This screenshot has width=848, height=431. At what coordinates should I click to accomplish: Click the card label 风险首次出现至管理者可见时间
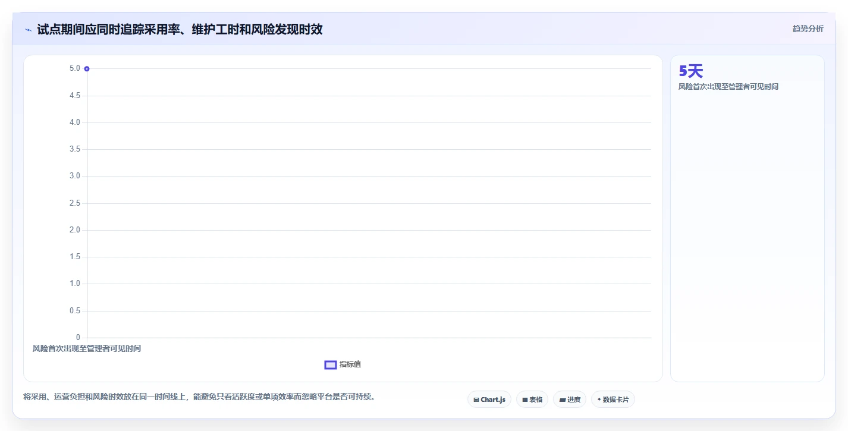(728, 87)
